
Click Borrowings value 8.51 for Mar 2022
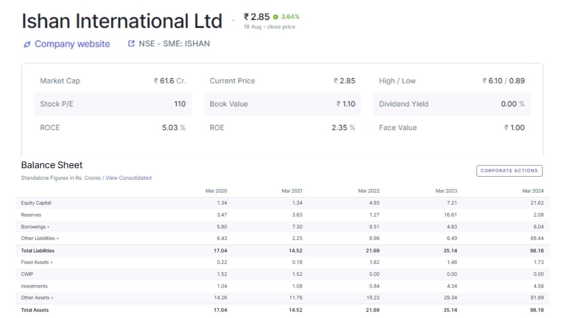(374, 227)
